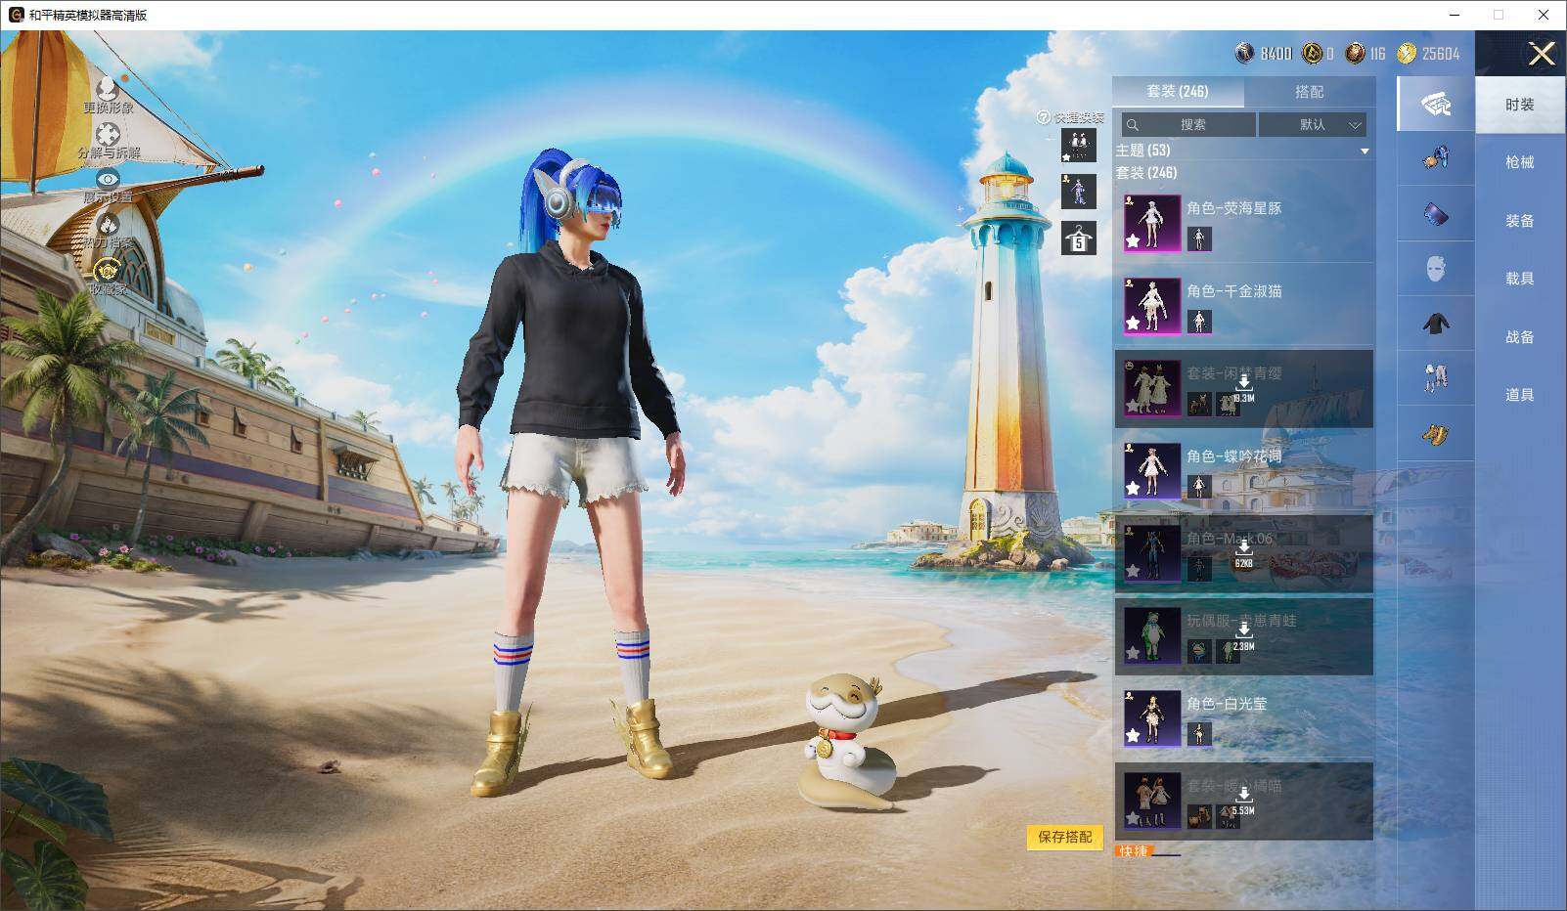Click the 搜索 search field
The image size is (1567, 911).
(x=1188, y=124)
